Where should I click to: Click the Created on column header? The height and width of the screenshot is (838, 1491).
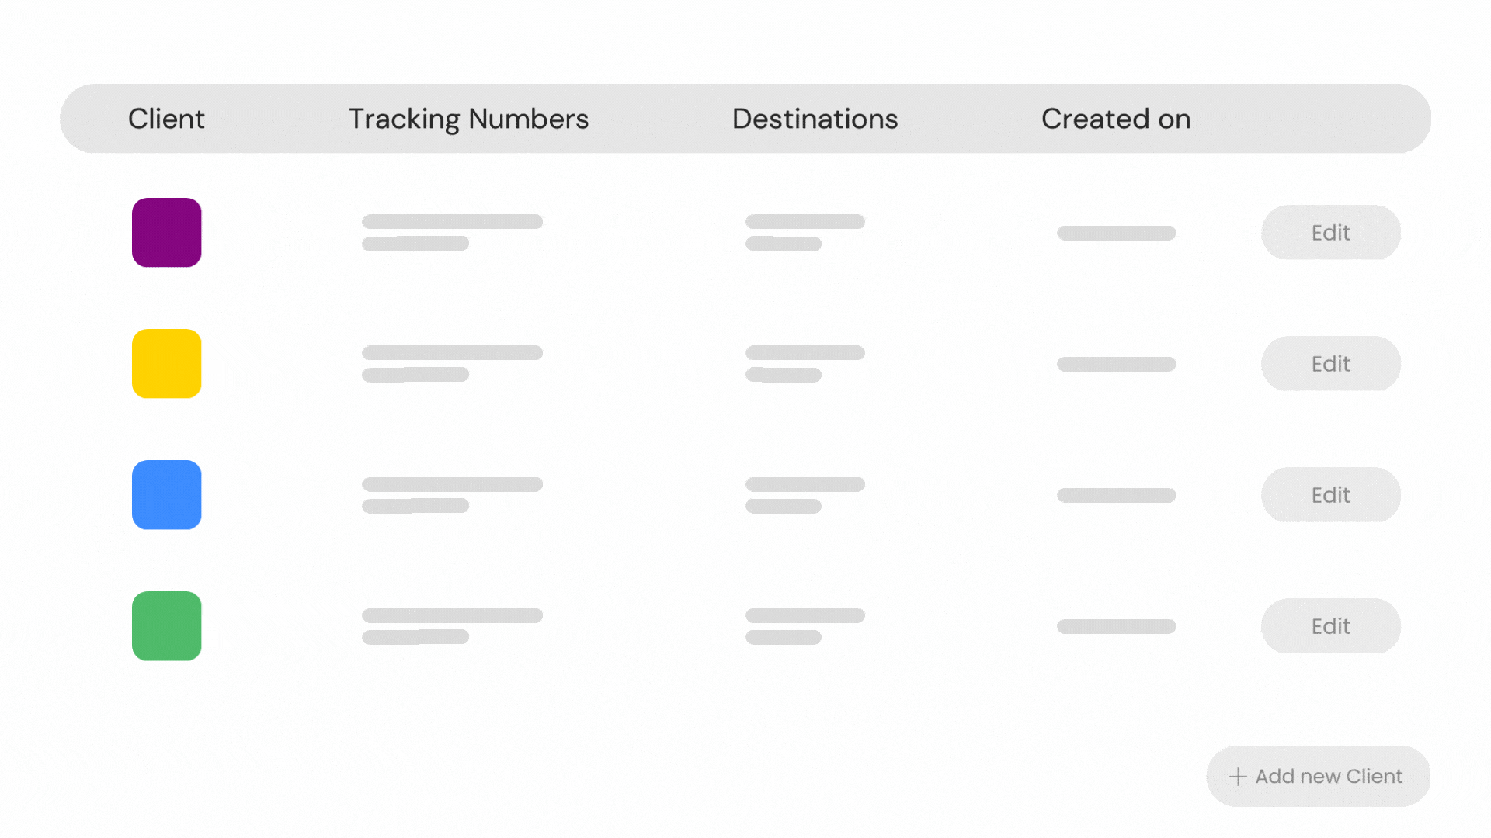1116,119
